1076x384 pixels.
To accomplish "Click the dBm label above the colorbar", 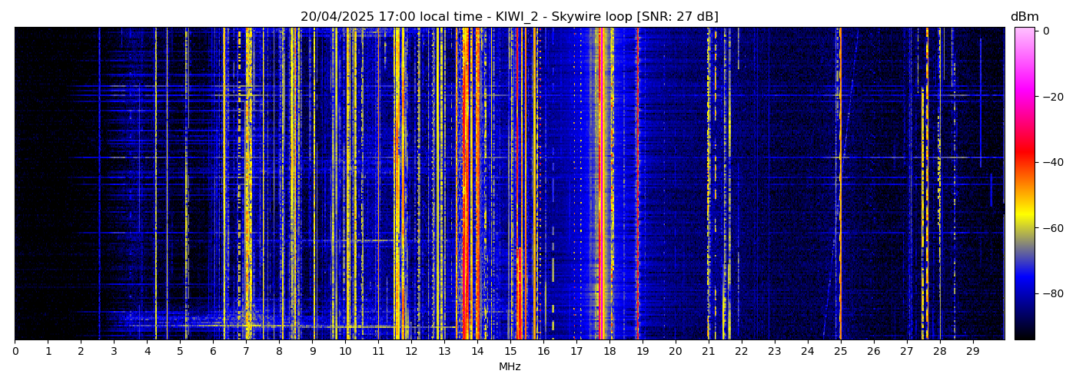I will pos(1024,17).
